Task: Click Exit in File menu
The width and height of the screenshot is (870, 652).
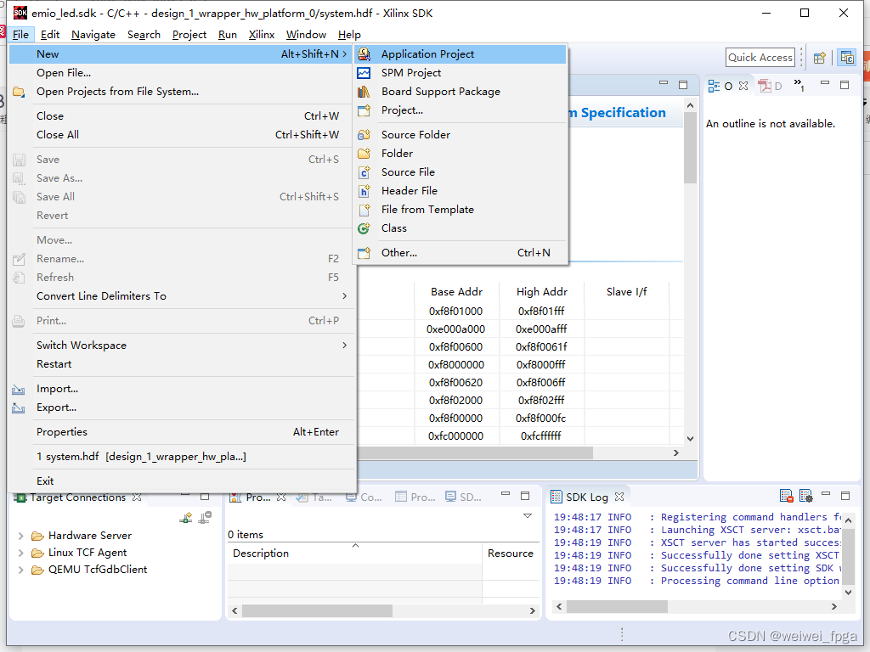Action: [182, 481]
